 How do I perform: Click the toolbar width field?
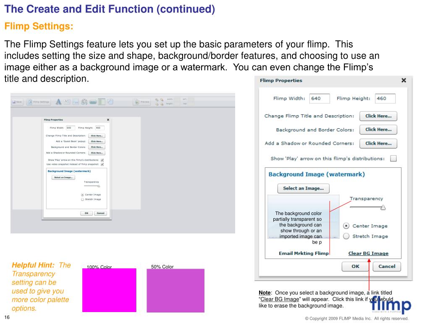pyautogui.click(x=178, y=99)
